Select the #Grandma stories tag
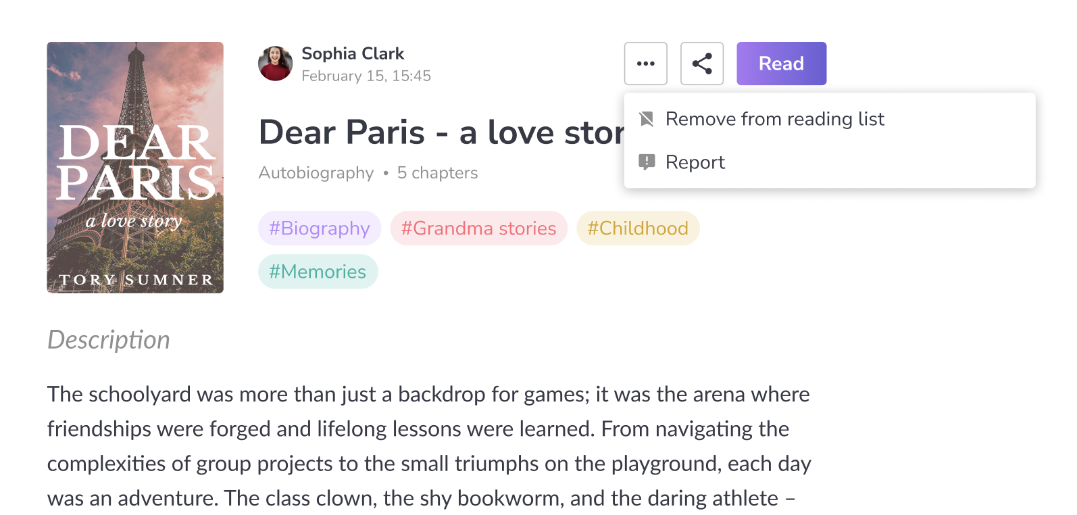The width and height of the screenshot is (1077, 515). click(478, 228)
